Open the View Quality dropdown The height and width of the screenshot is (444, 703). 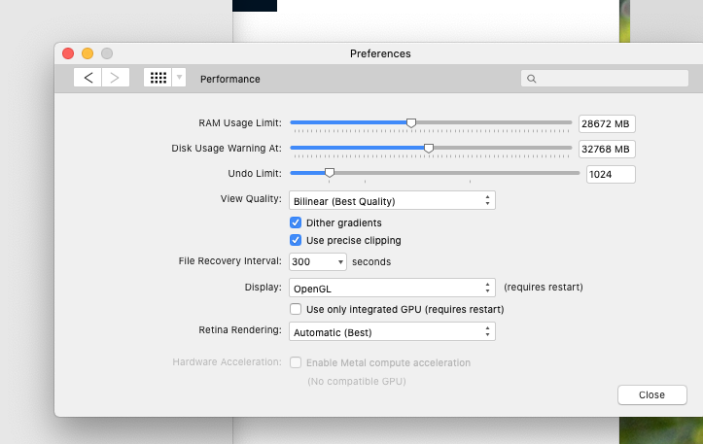point(392,201)
